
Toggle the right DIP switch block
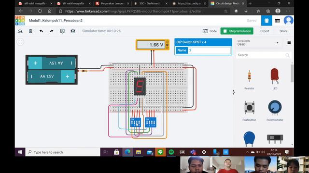(151, 122)
